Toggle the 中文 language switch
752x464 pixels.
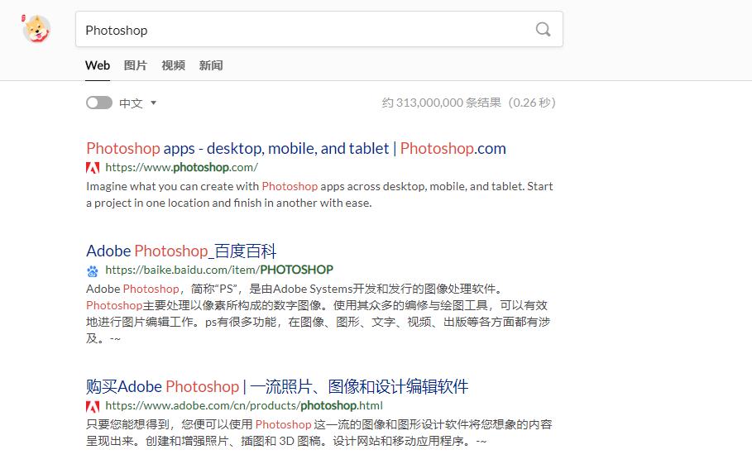pos(98,103)
